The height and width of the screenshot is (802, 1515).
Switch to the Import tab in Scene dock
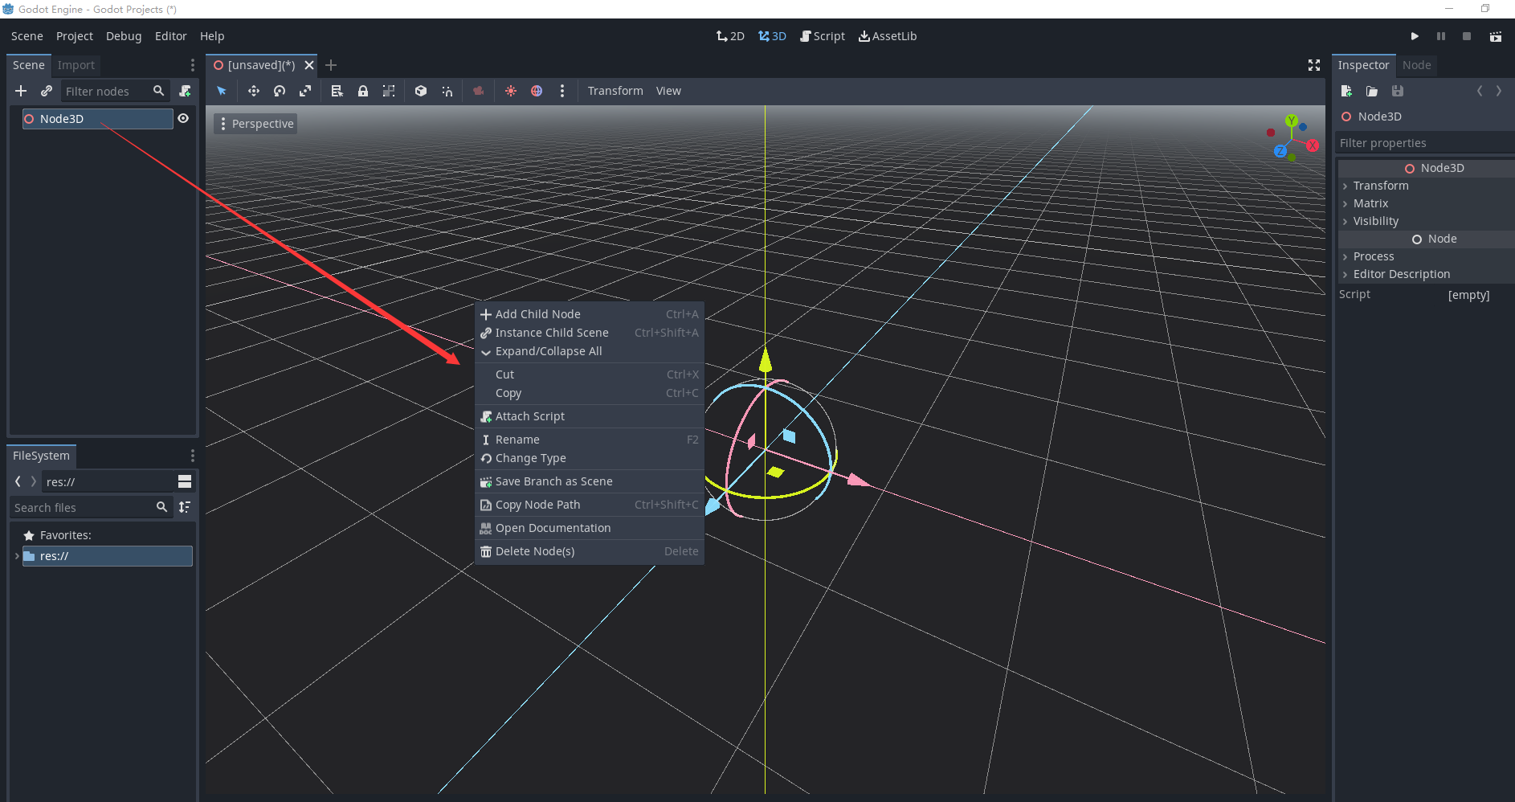[76, 65]
